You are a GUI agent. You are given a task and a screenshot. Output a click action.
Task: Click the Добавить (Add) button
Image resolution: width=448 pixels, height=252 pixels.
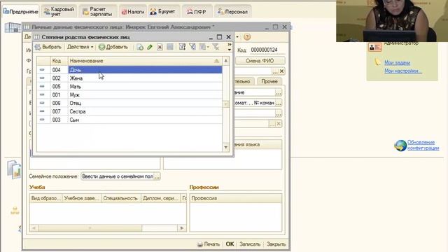pyautogui.click(x=113, y=47)
